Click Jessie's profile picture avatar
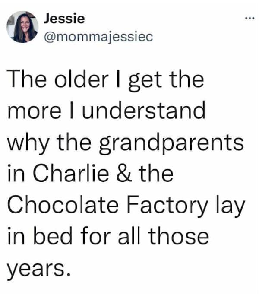 [x=22, y=27]
